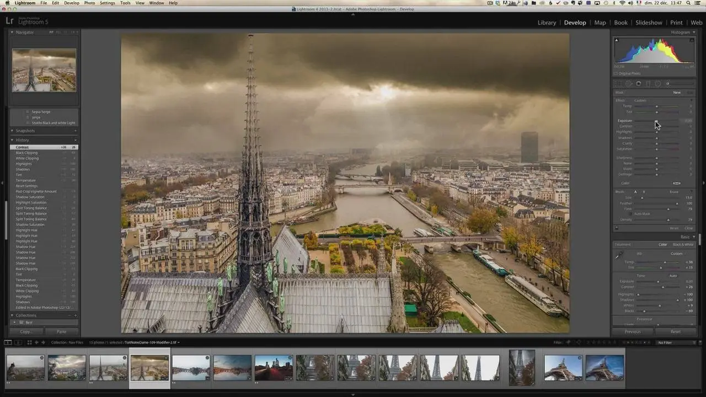The width and height of the screenshot is (706, 397).
Task: Pick the White Balance Selector eyedropper
Action: click(619, 255)
